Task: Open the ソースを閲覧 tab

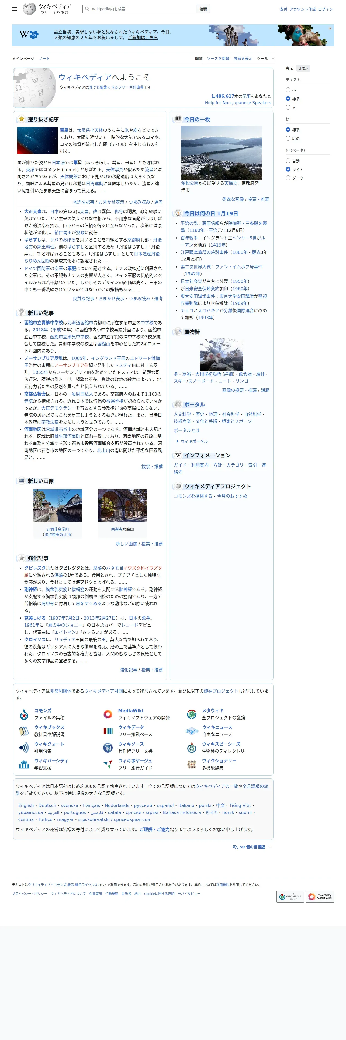Action: click(x=218, y=59)
